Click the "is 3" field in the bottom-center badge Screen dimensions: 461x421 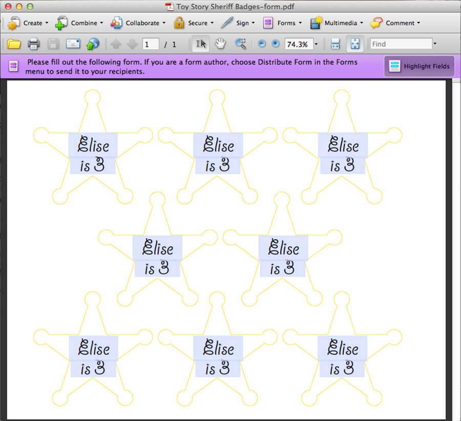click(218, 369)
